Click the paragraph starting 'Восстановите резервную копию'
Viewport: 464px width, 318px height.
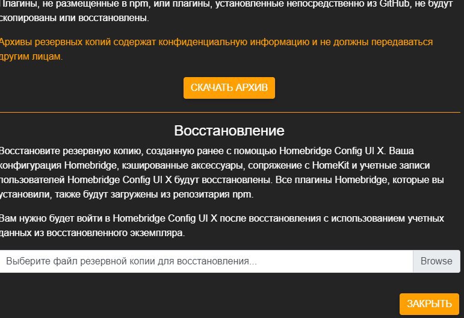(x=222, y=173)
